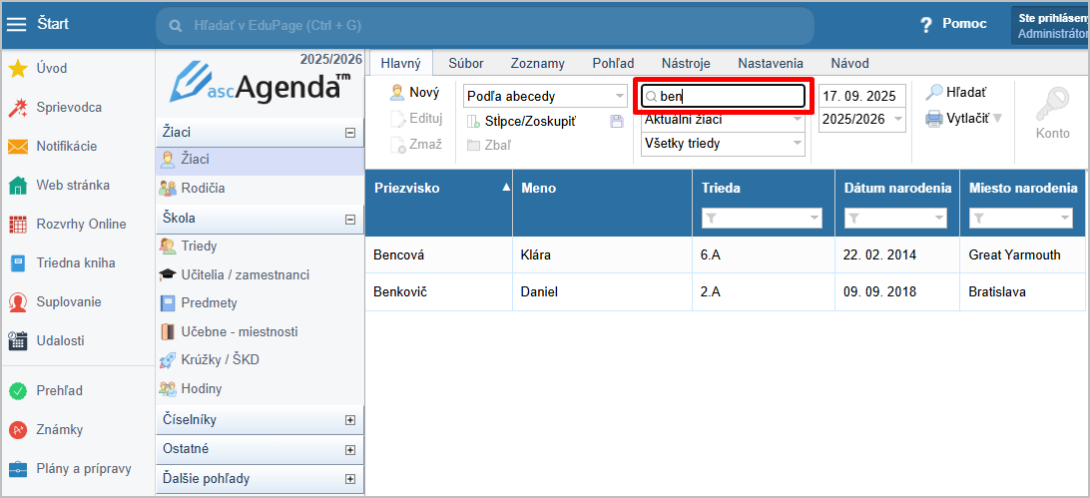Screen dimensions: 1090x498
Task: Click the Úvod star icon
Action: pyautogui.click(x=17, y=68)
